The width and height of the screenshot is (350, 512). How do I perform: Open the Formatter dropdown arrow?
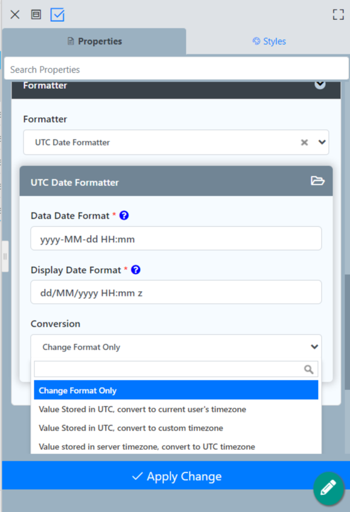coord(322,142)
